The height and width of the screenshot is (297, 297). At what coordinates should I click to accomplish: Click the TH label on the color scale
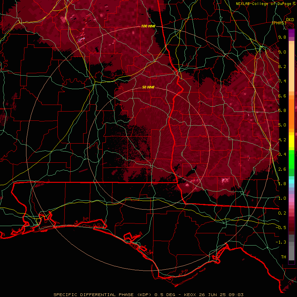click(283, 257)
